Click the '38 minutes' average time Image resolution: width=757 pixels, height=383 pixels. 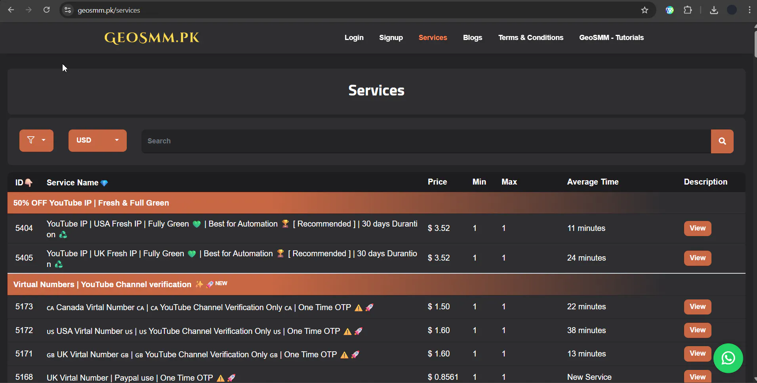tap(586, 330)
